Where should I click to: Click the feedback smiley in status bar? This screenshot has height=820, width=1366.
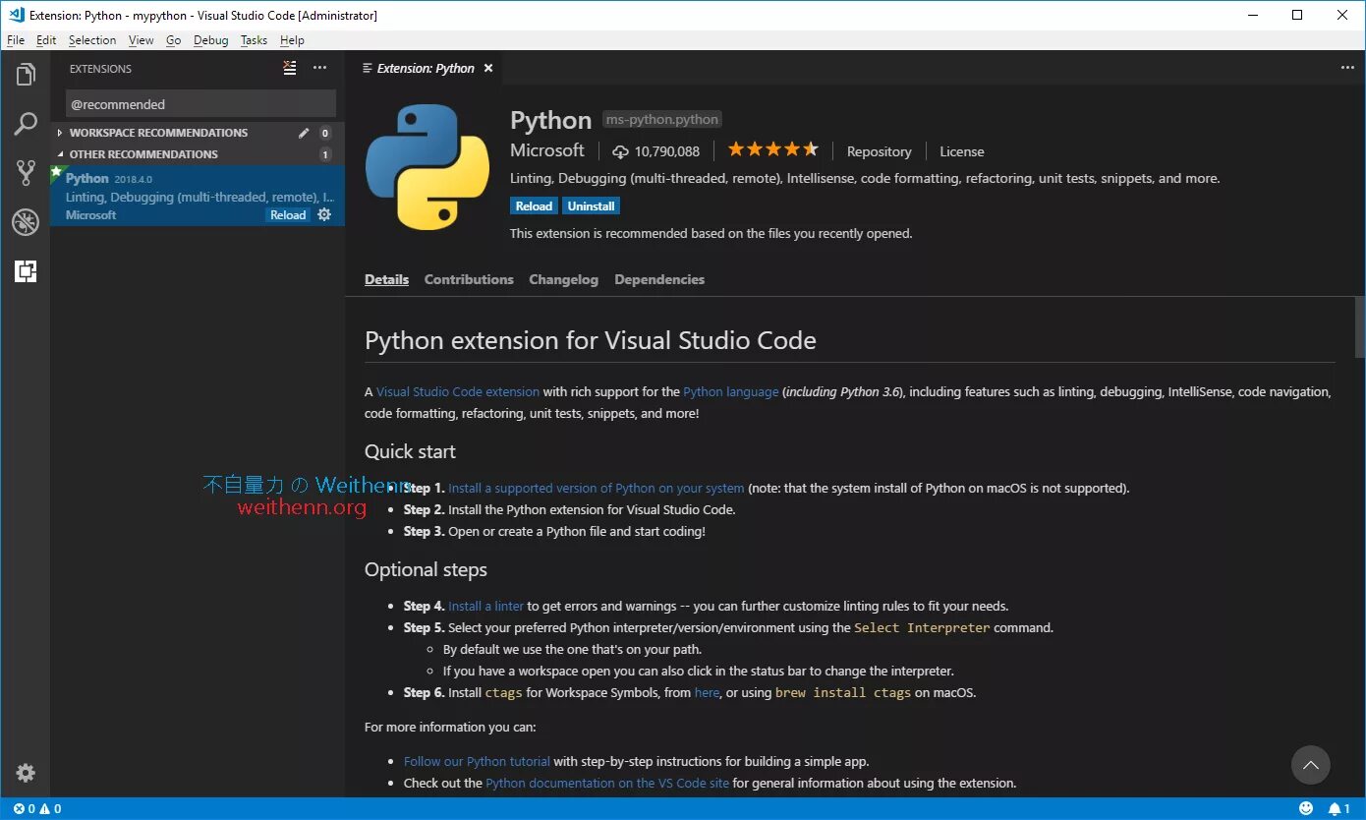click(x=1306, y=808)
